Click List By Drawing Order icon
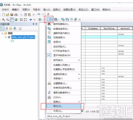 tap(2, 29)
